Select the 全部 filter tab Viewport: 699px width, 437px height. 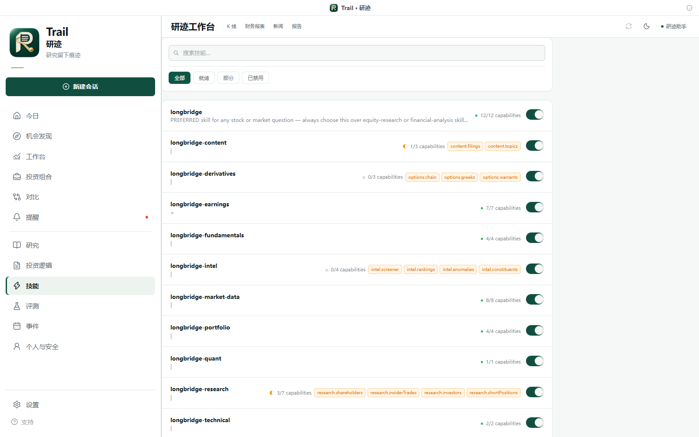[180, 78]
